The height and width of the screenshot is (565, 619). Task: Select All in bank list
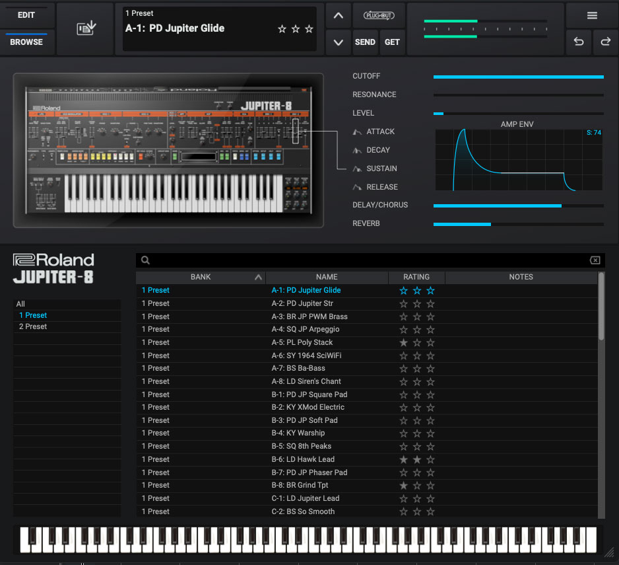(x=67, y=304)
